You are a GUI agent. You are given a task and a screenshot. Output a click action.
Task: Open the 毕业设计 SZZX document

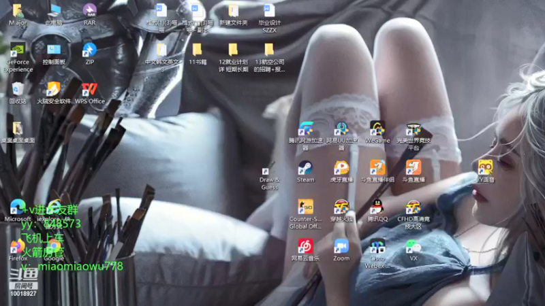pyautogui.click(x=269, y=18)
